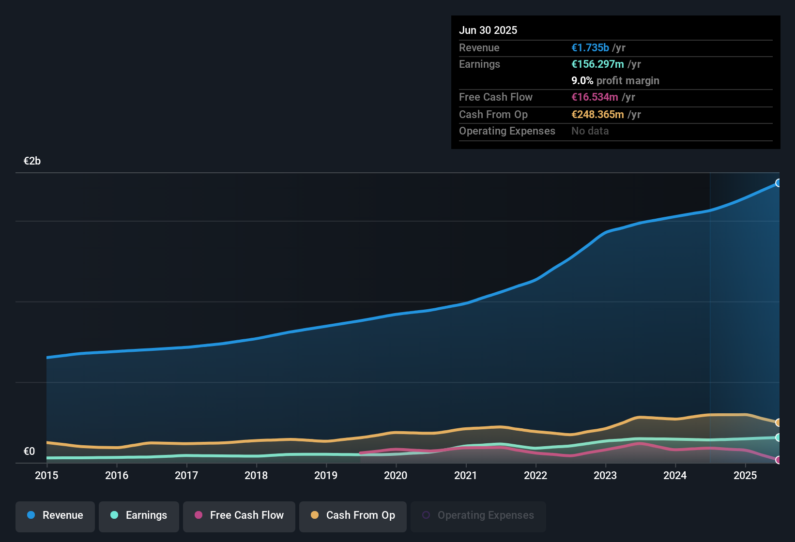Open the Jun 30 2025 tooltip panel

[x=615, y=82]
